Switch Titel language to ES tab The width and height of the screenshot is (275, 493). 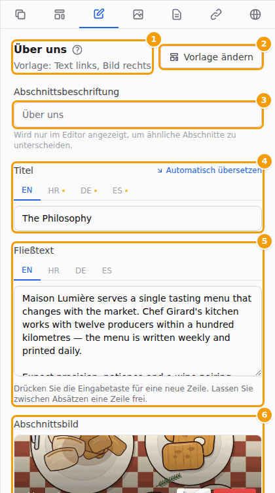pyautogui.click(x=120, y=191)
